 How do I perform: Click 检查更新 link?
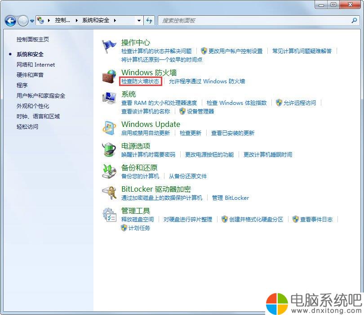191,133
